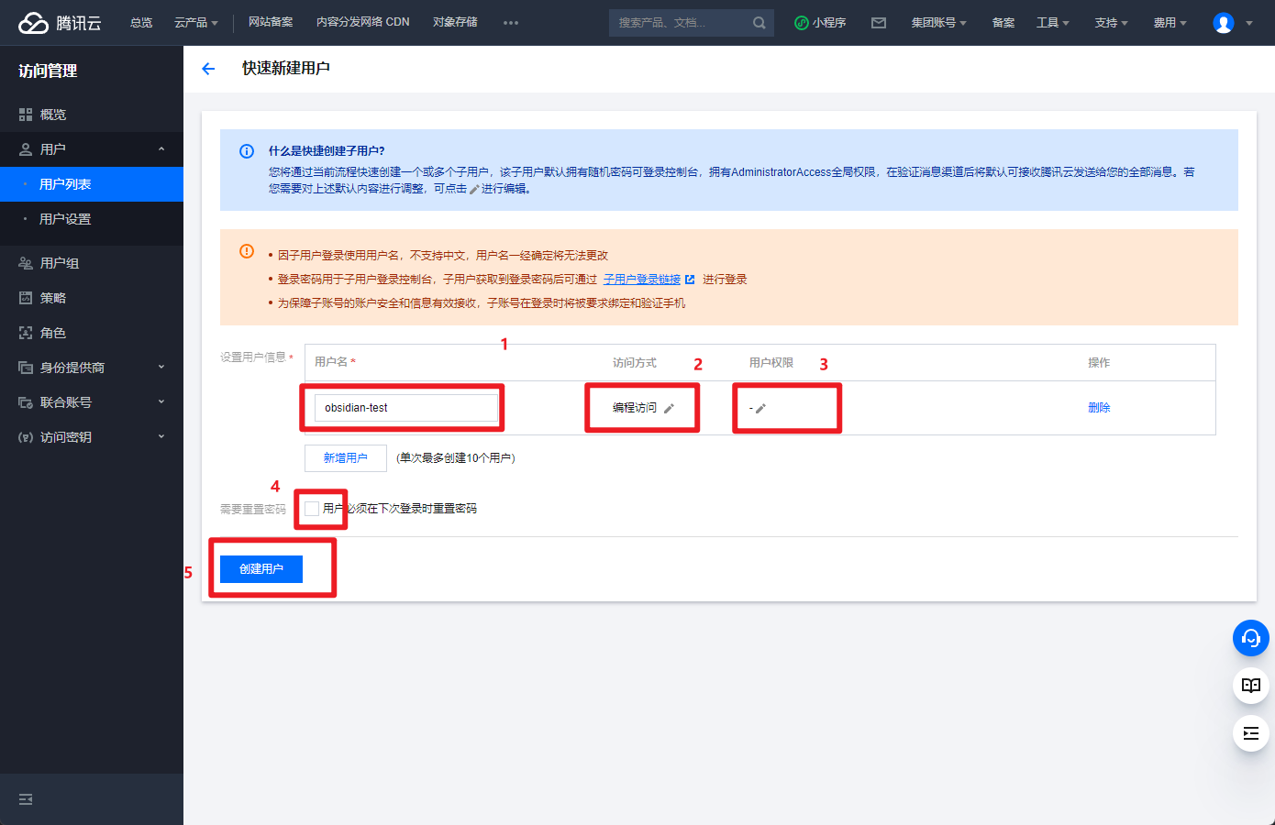The image size is (1275, 825).
Task: Open 备案 in the top navigation
Action: [x=1003, y=23]
